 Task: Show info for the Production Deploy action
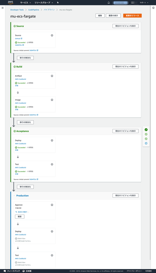(x=52, y=231)
